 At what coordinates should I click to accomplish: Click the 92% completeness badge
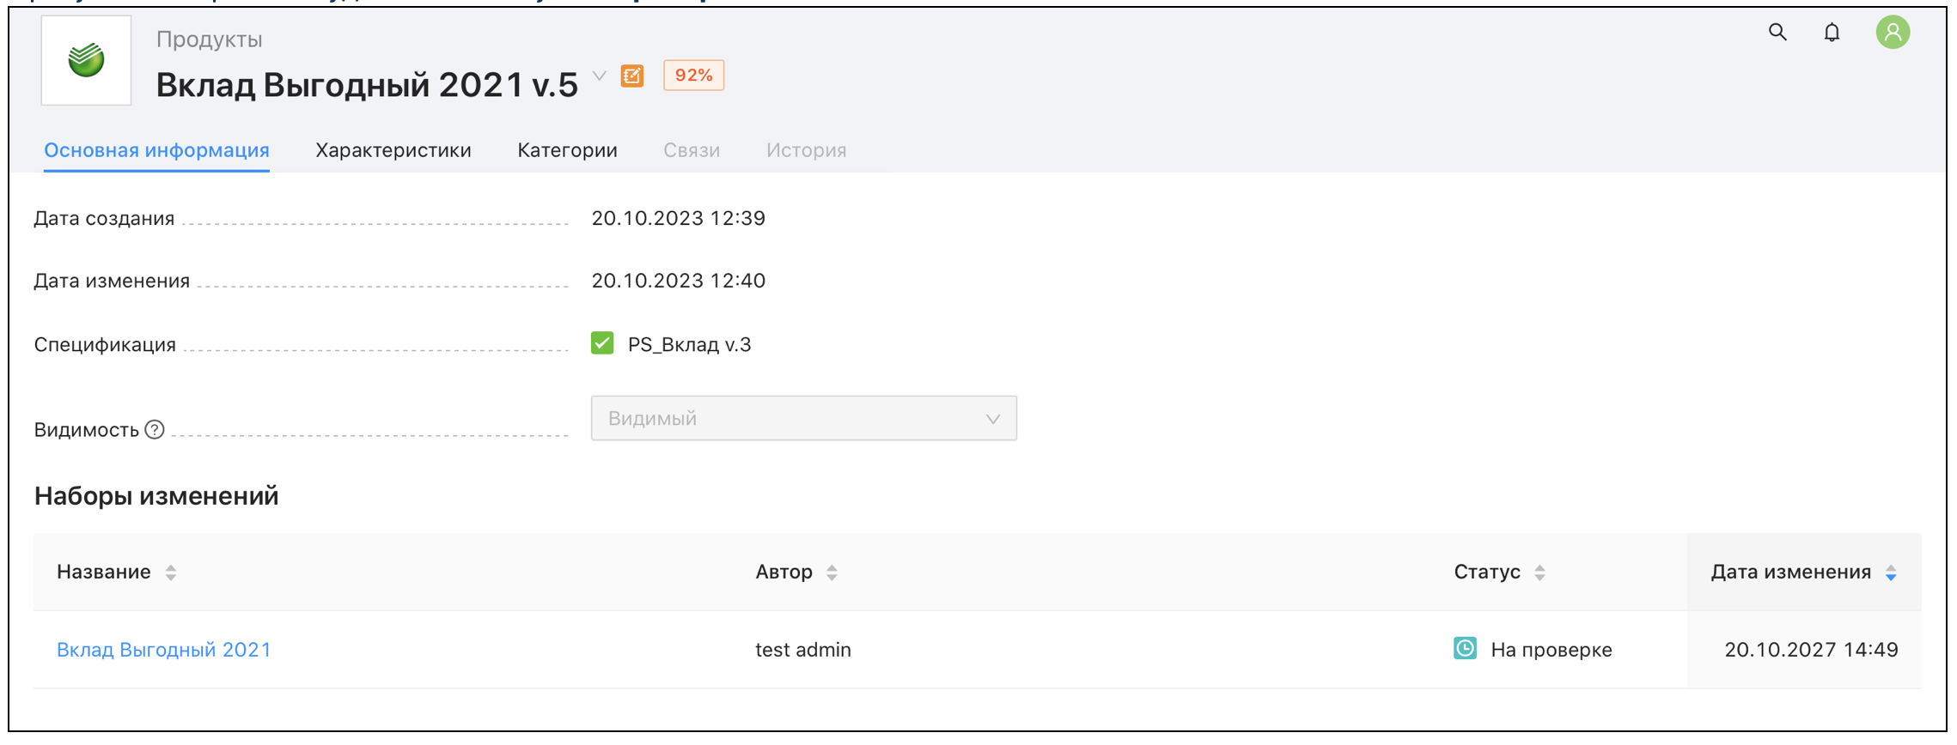pyautogui.click(x=693, y=76)
